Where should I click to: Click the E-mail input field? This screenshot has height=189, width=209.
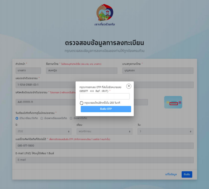pyautogui.click(x=104, y=160)
